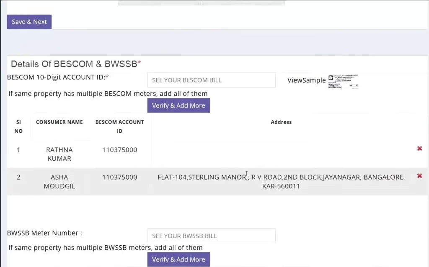Click serial number 2 in the table
This screenshot has width=429, height=267.
[18, 177]
